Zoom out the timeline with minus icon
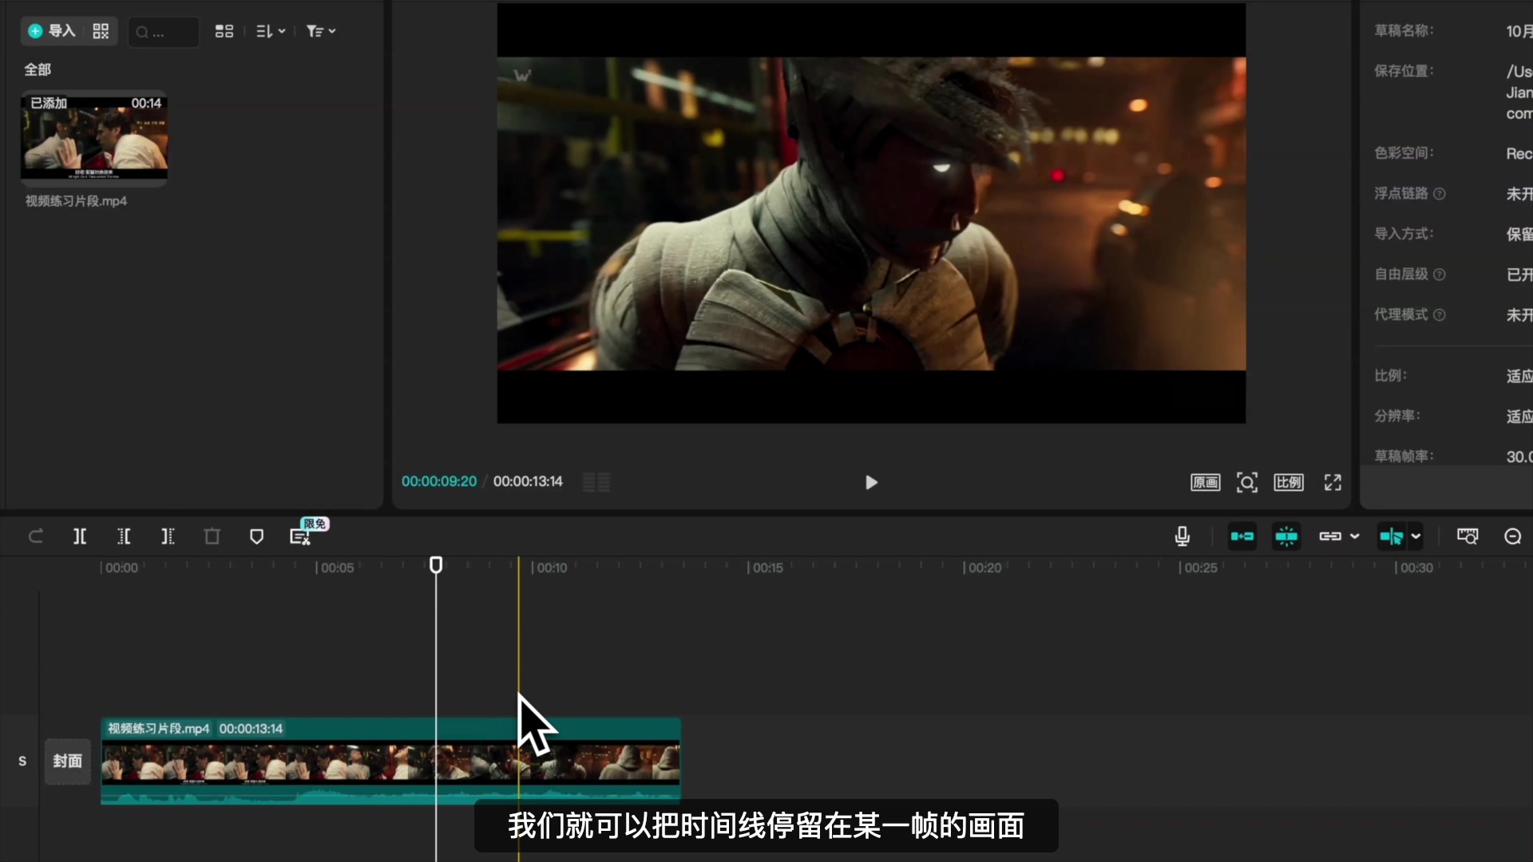This screenshot has width=1533, height=862. 1513,536
